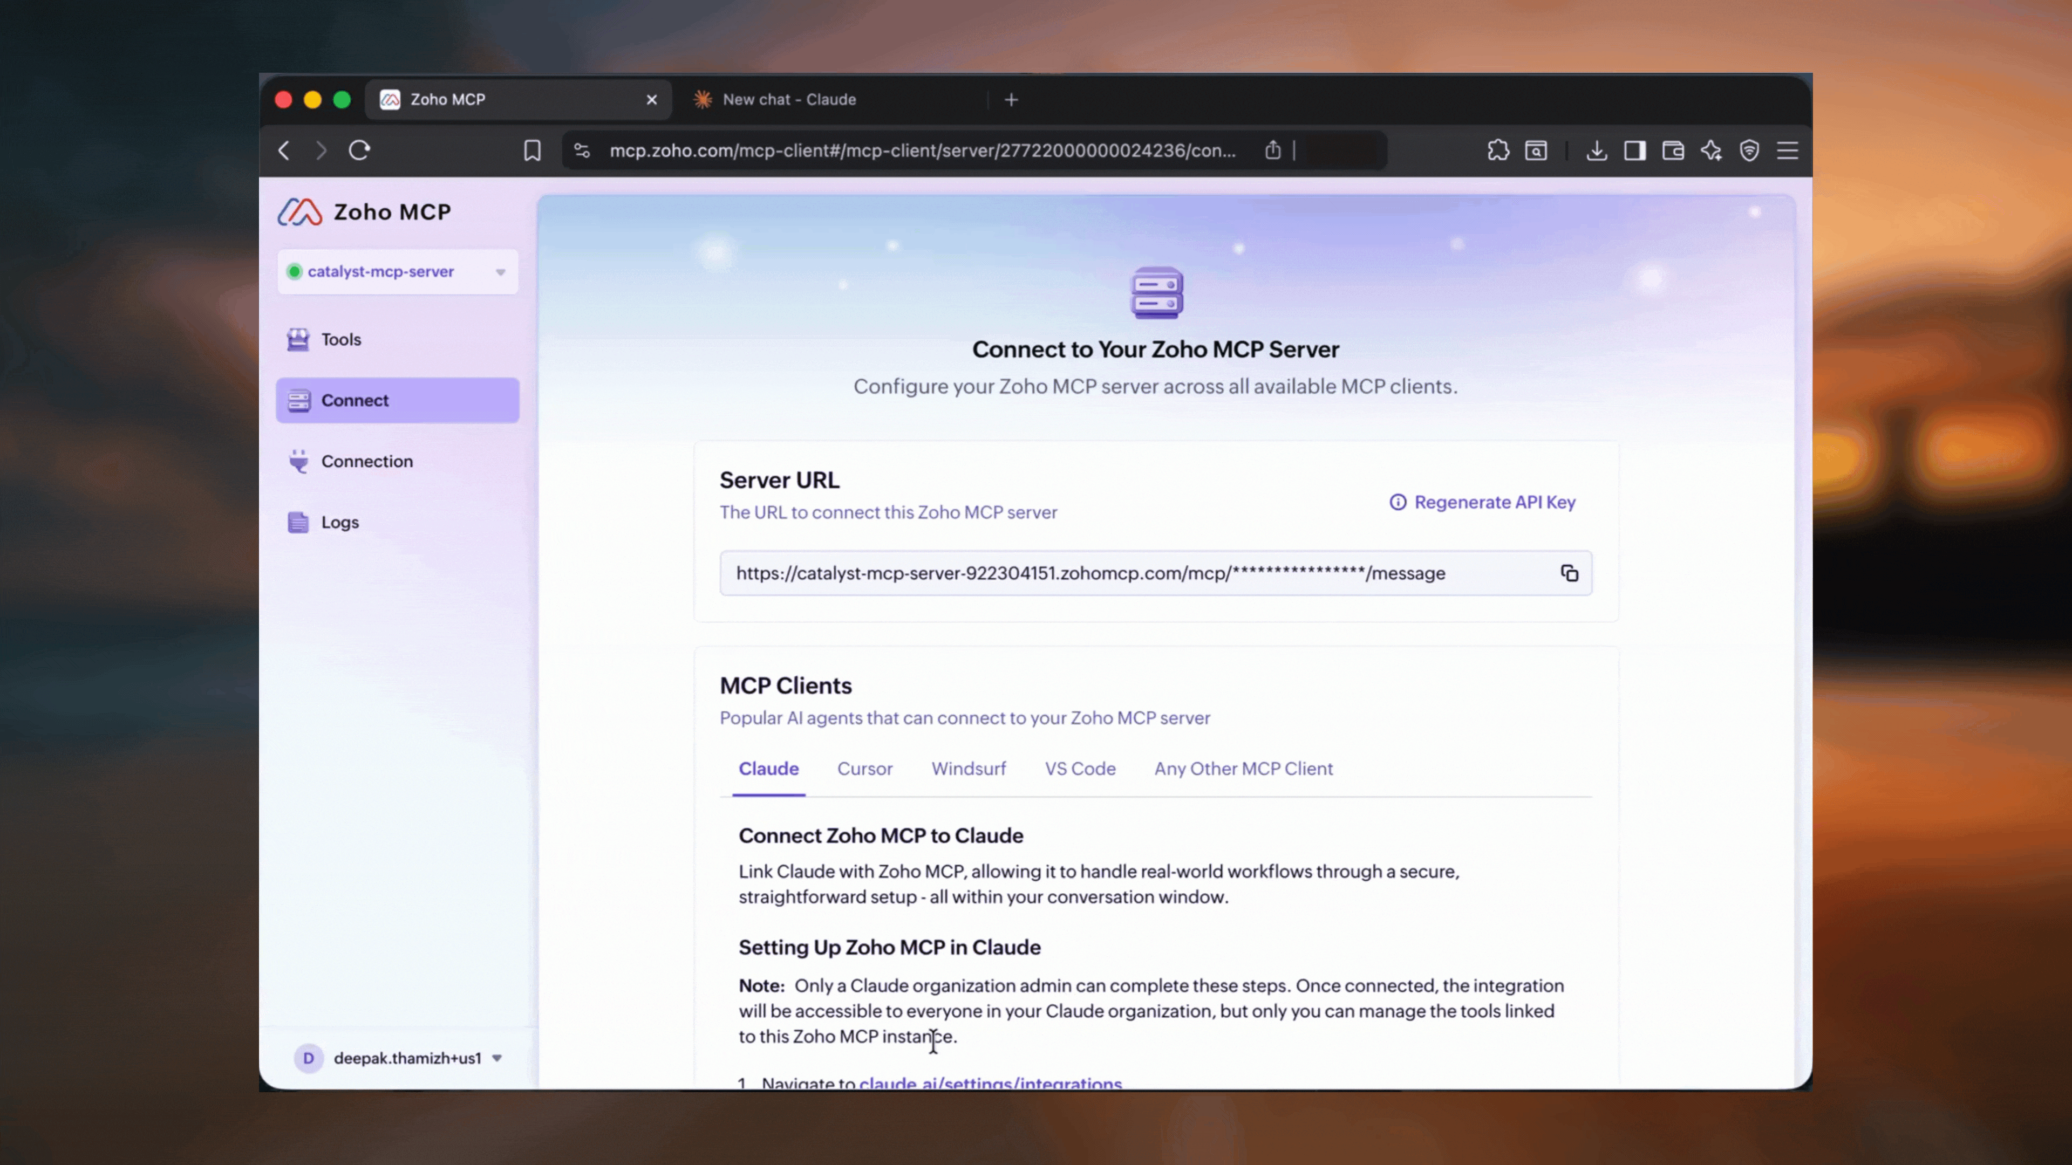Viewport: 2072px width, 1165px height.
Task: Select the Claude client tab
Action: (768, 769)
